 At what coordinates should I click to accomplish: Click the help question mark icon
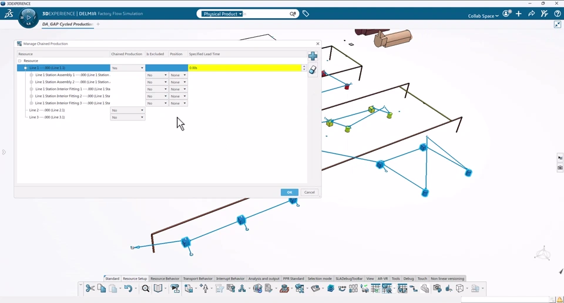(x=557, y=14)
